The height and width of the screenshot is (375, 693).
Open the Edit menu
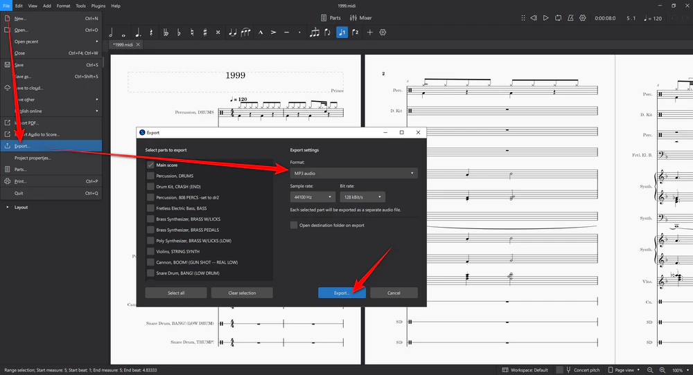(x=19, y=6)
